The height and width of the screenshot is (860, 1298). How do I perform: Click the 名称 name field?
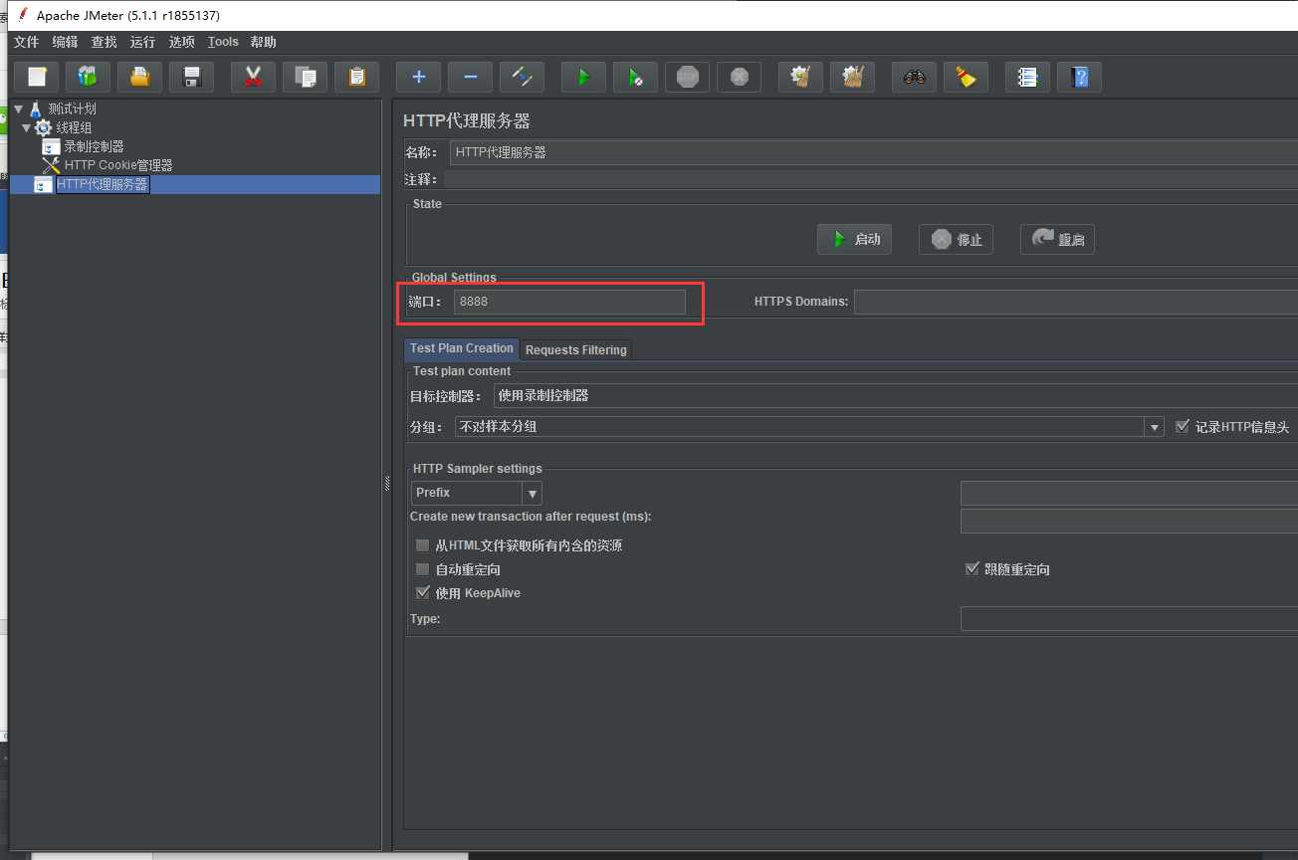click(873, 152)
